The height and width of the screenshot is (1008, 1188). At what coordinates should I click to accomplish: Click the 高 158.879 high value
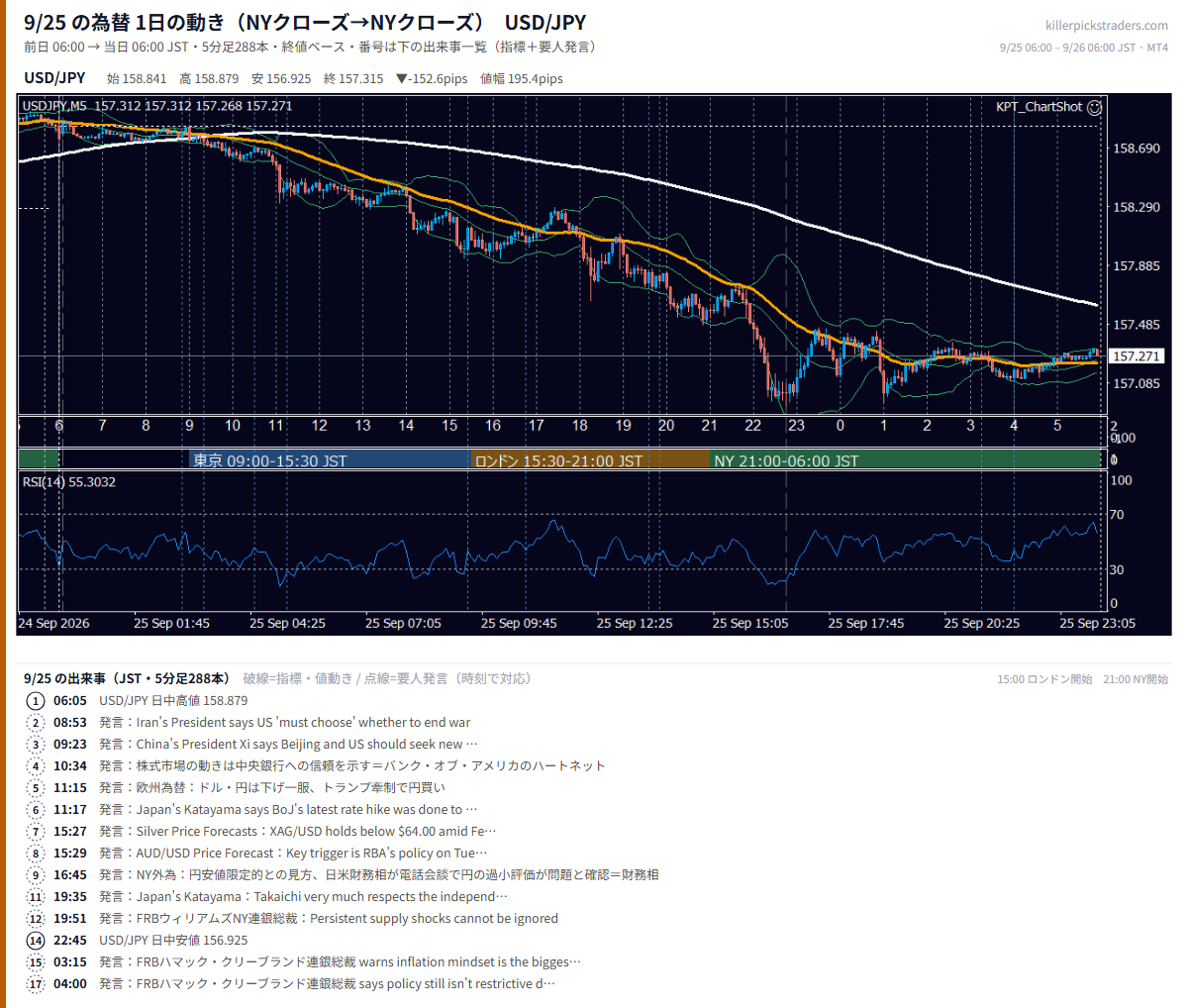[209, 79]
